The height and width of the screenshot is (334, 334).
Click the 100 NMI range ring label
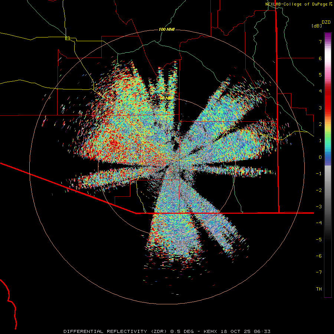point(167,29)
